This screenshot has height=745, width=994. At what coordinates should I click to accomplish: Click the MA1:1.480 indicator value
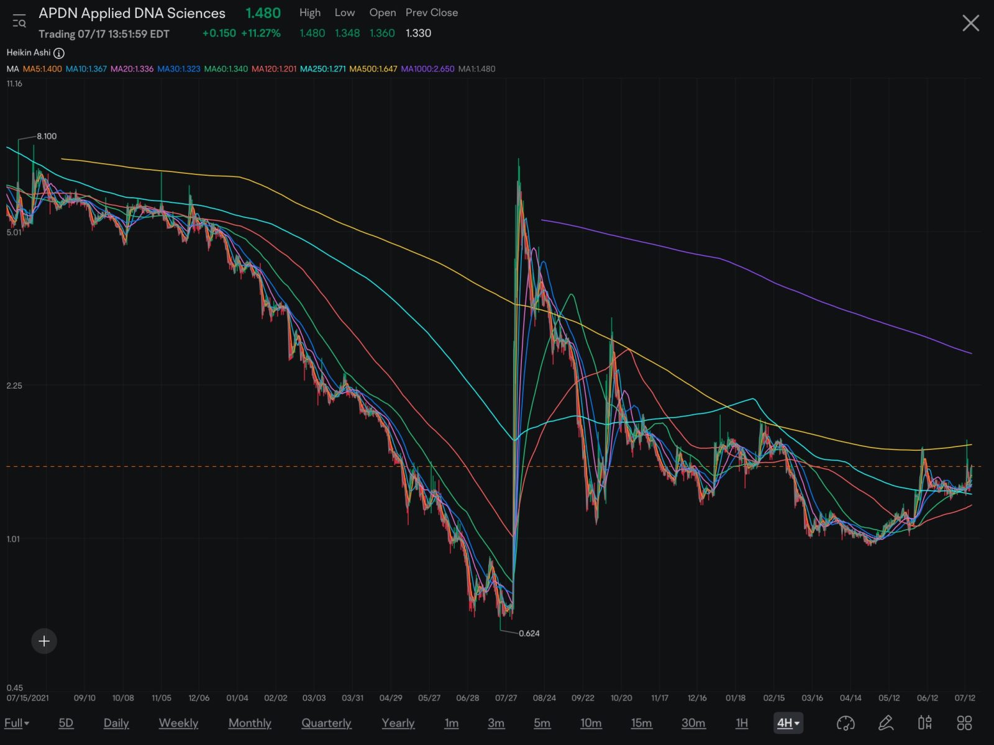click(477, 69)
